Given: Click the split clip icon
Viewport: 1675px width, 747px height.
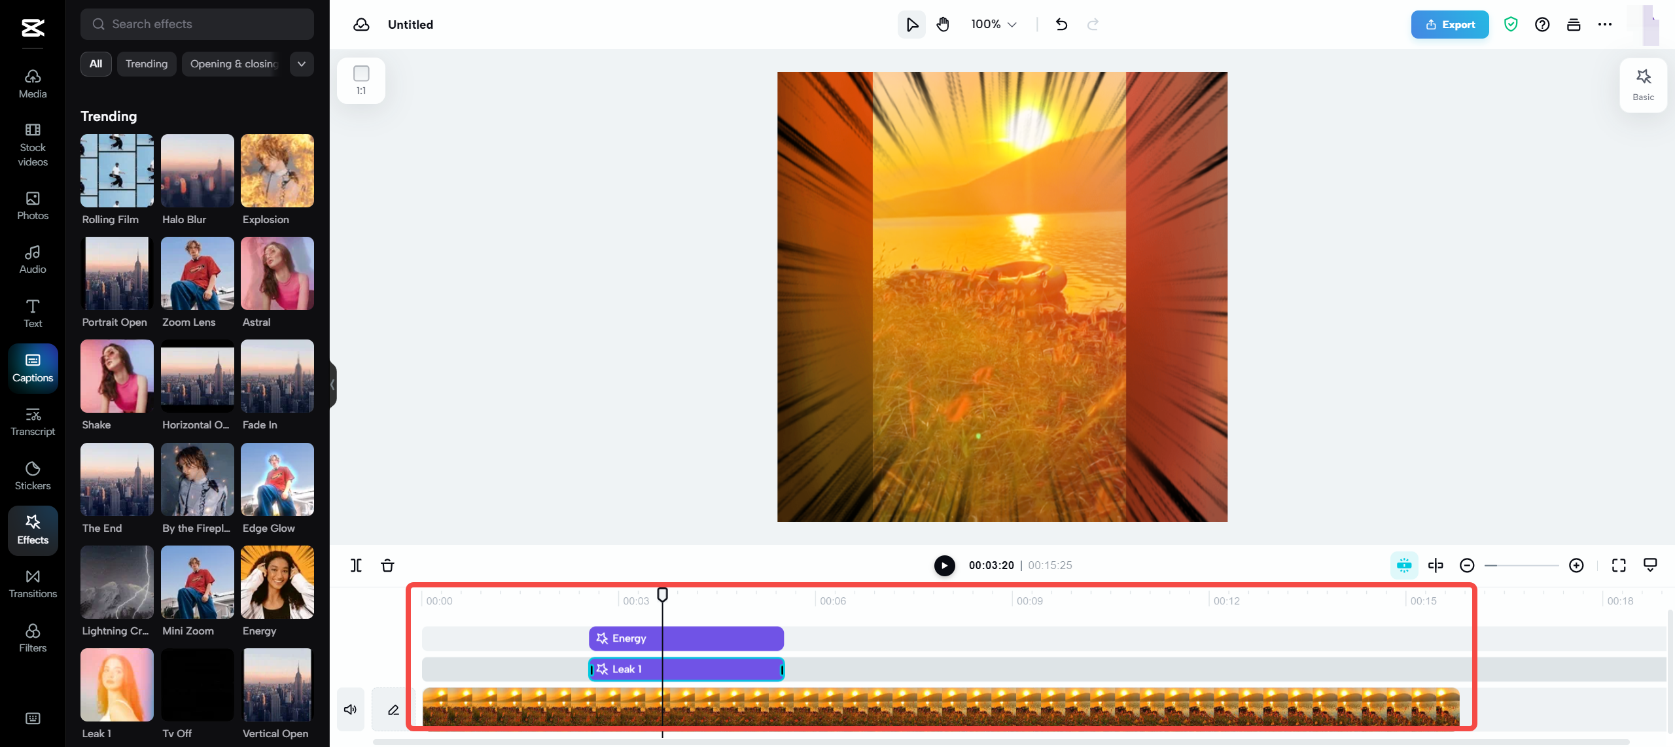Looking at the screenshot, I should coord(356,565).
